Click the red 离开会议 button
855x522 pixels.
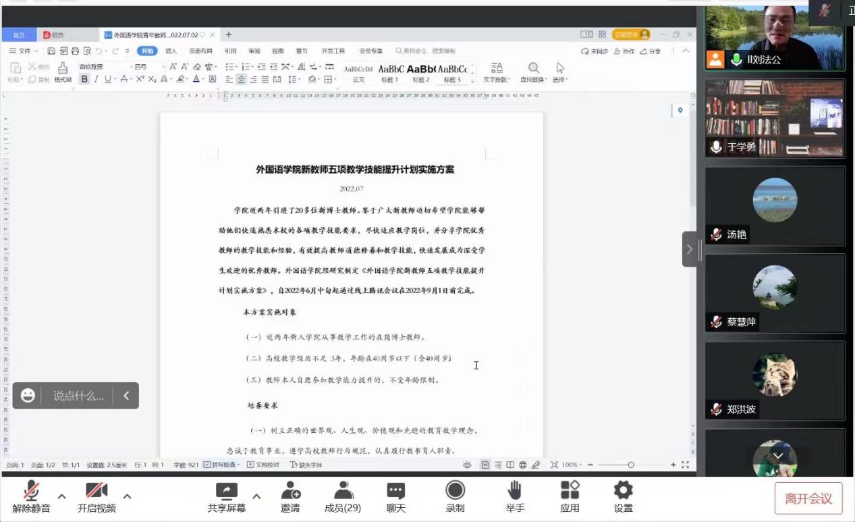pyautogui.click(x=808, y=499)
